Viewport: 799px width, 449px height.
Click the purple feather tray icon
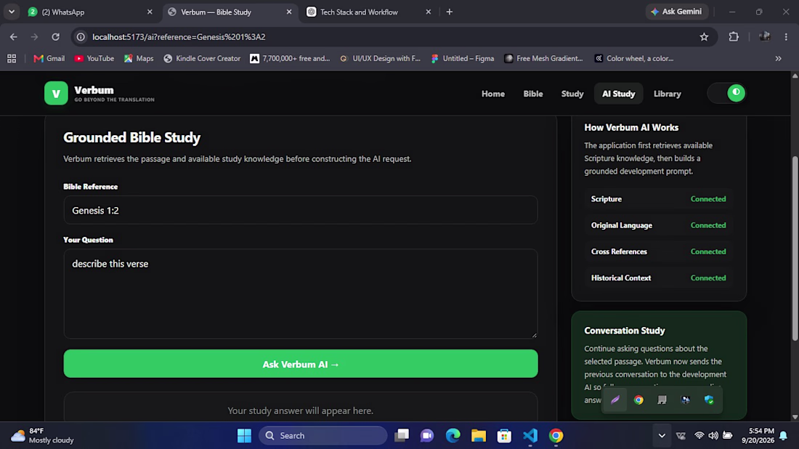[615, 400]
